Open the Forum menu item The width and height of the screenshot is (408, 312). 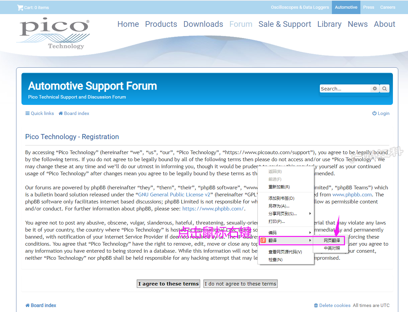241,24
